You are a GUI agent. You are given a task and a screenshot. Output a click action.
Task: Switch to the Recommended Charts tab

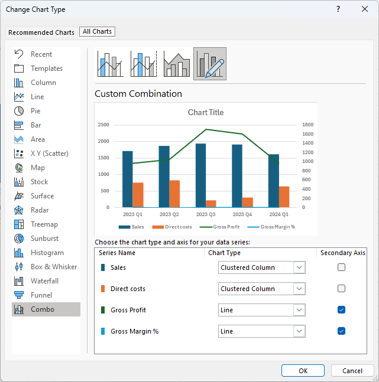point(41,32)
